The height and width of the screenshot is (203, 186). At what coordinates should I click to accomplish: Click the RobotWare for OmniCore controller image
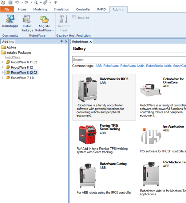click(x=151, y=90)
